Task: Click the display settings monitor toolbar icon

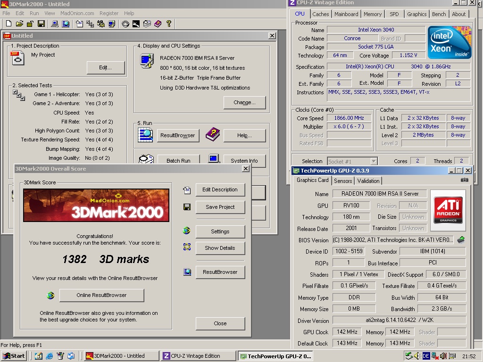Action: click(111, 24)
